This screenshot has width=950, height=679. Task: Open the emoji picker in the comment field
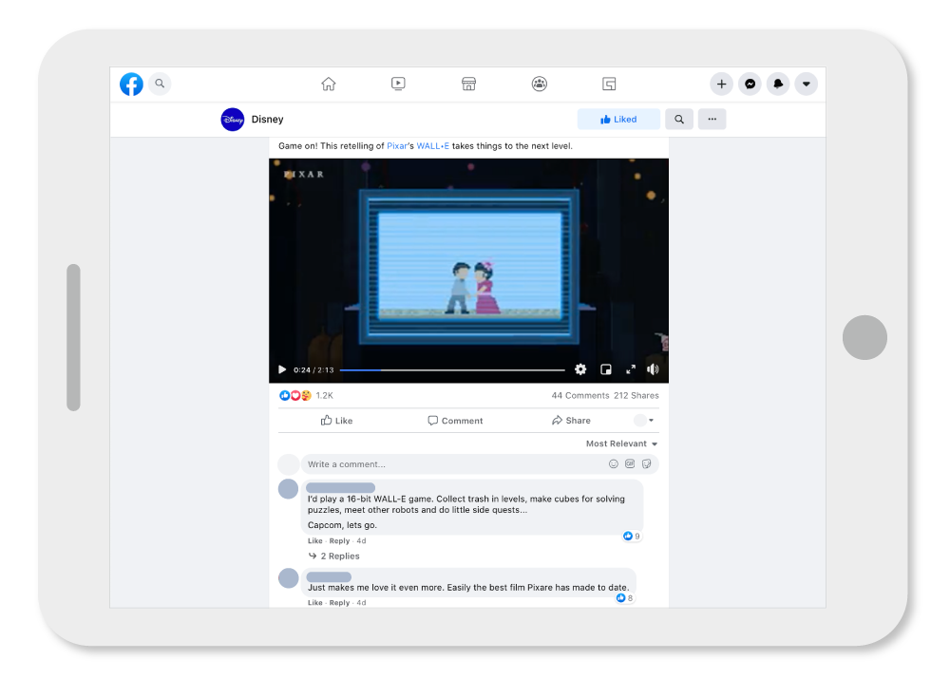click(x=613, y=463)
